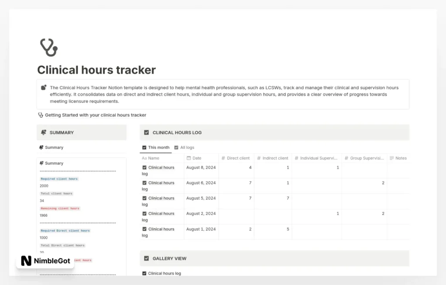Viewport: 446px width, 285px height.
Task: Click checkbox icon on August 8 log row
Action: tap(145, 168)
